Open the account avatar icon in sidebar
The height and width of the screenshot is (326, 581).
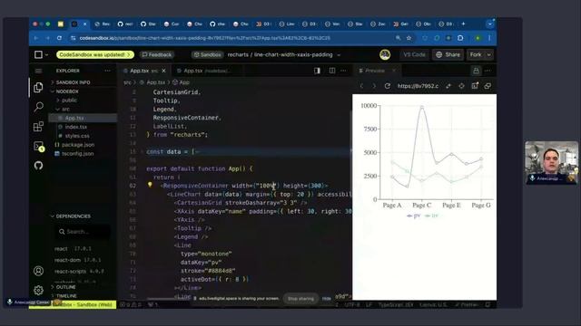(x=38, y=271)
